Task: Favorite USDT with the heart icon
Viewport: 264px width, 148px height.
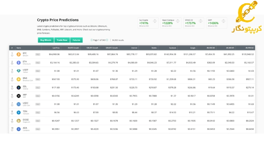Action: (12, 72)
